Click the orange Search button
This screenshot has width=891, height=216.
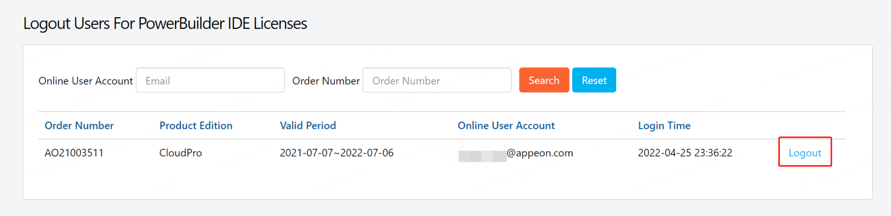coord(544,80)
